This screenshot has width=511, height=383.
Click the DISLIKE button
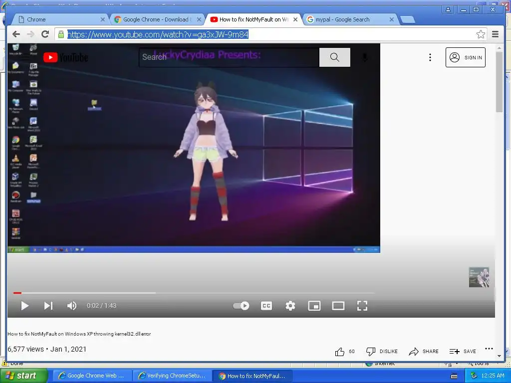point(382,352)
